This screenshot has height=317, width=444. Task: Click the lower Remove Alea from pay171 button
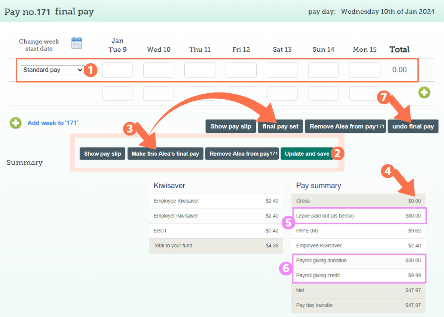click(242, 153)
